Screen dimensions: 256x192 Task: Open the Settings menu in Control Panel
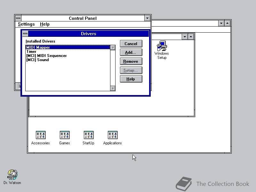(x=26, y=24)
